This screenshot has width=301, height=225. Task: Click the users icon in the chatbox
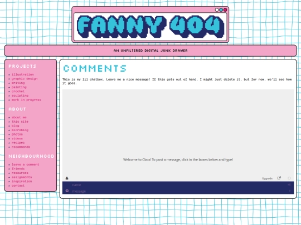coord(67,178)
